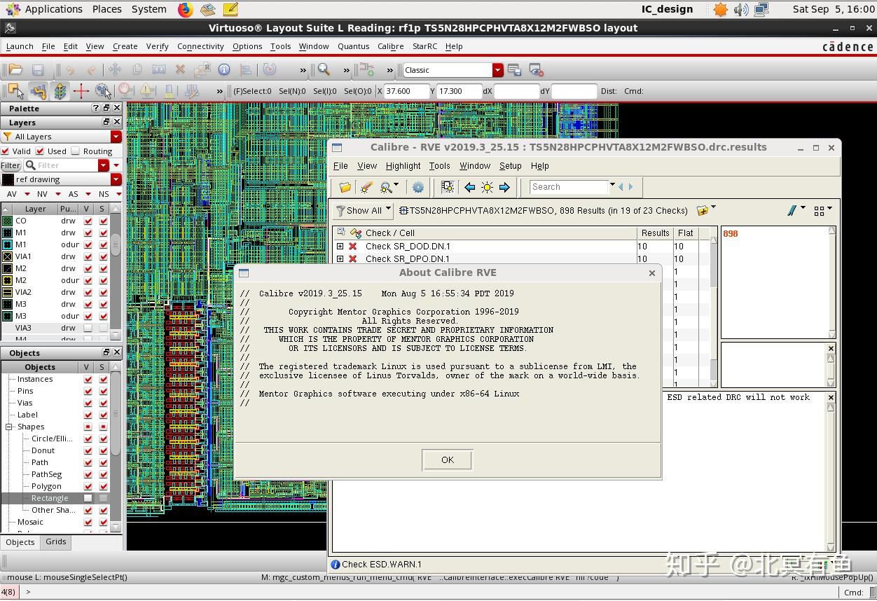Click the X coordinate field showing 37.600
877x601 pixels.
pyautogui.click(x=407, y=91)
